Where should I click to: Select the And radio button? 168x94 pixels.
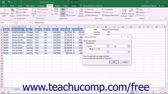[x=90, y=49]
